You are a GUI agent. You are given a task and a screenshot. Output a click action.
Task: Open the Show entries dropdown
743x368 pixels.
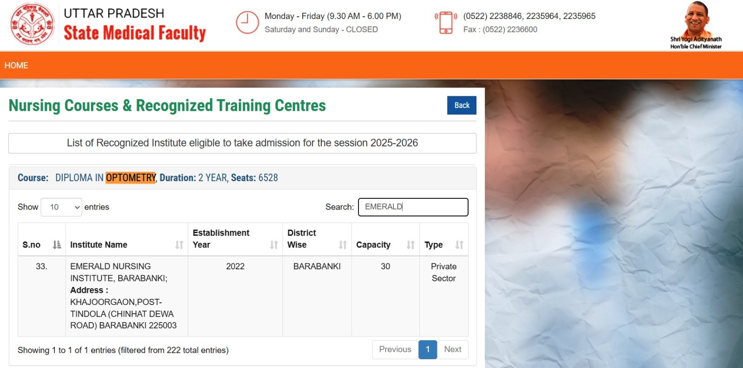click(61, 207)
